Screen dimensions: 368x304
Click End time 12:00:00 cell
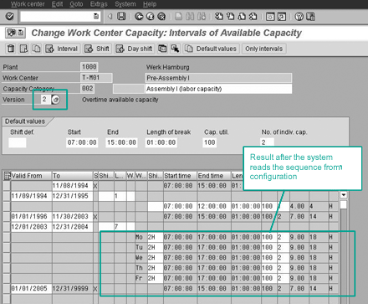point(214,206)
